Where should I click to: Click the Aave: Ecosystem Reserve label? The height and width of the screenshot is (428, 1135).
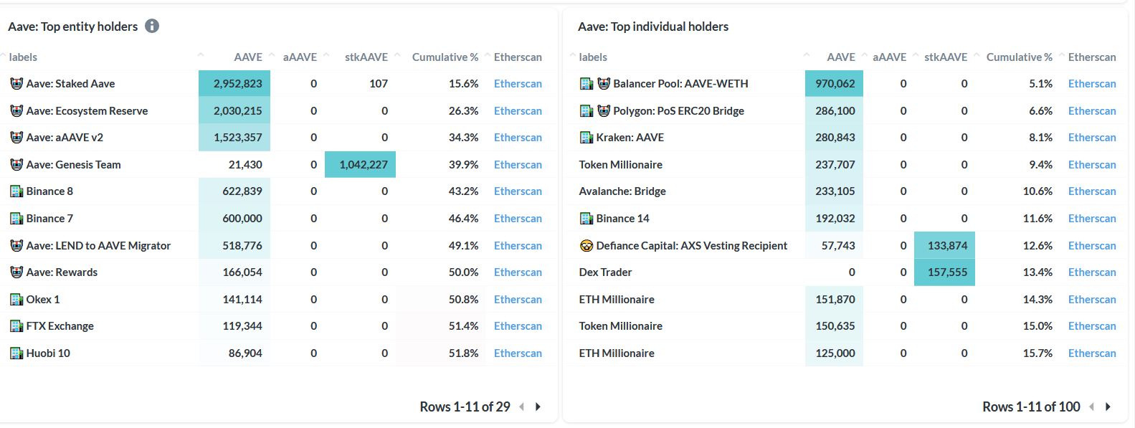tap(87, 110)
